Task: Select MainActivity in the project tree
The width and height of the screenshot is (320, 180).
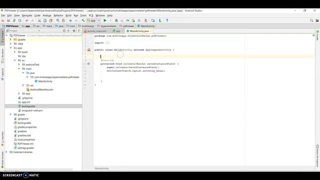Action: click(43, 81)
